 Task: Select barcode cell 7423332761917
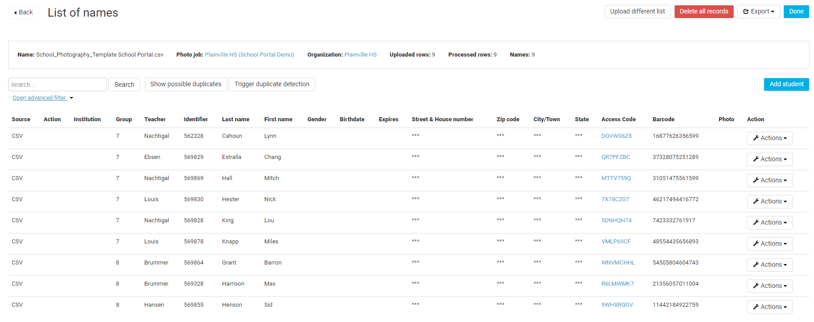point(674,221)
